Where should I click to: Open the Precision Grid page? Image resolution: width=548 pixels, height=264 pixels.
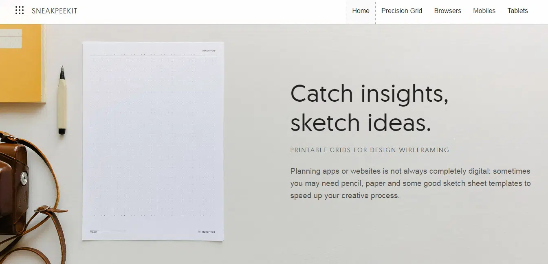click(402, 11)
